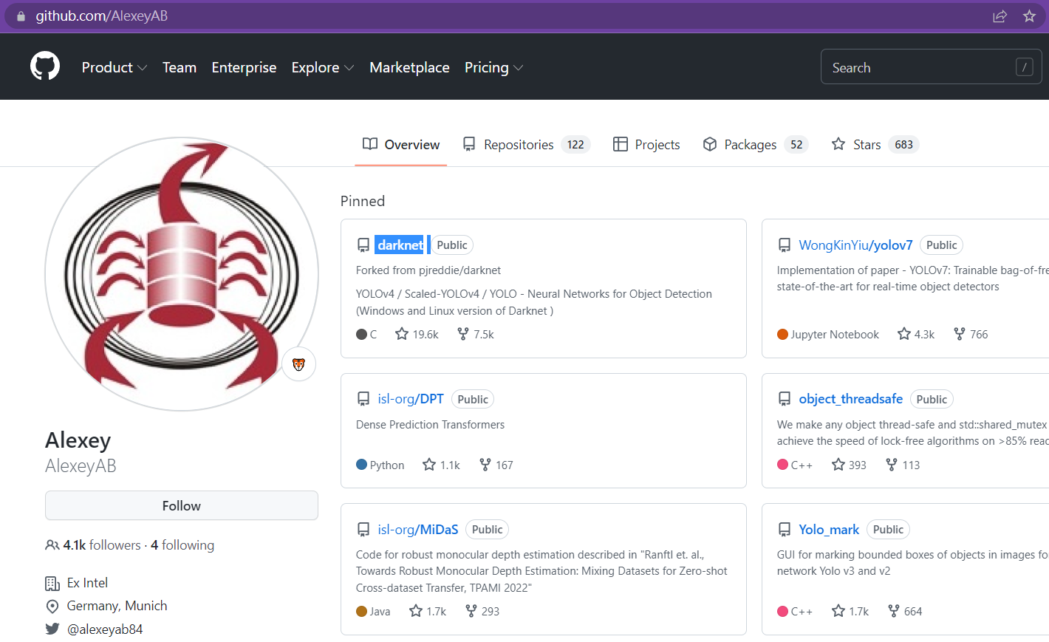This screenshot has height=642, width=1049.
Task: Click the 'Ex Intel' company text
Action: [x=87, y=583]
